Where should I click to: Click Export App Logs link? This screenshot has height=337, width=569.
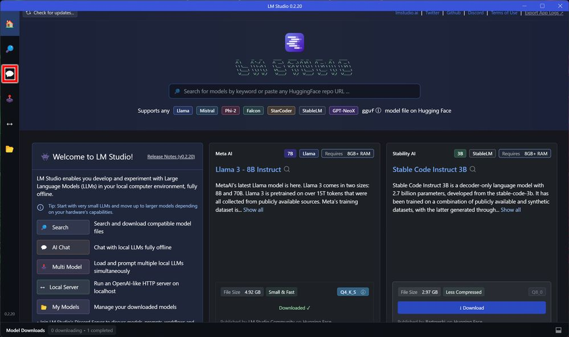[543, 13]
